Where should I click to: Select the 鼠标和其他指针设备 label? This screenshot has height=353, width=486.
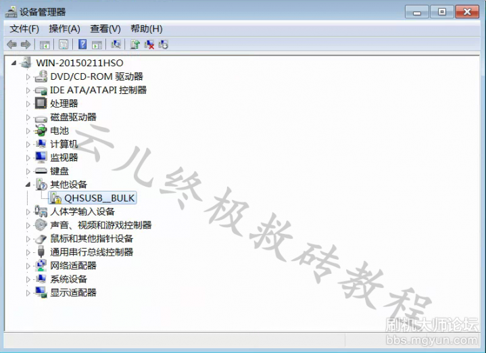(92, 239)
